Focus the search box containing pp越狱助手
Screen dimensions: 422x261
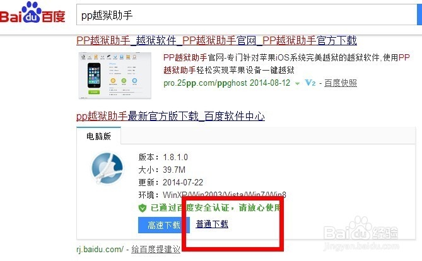pos(247,15)
